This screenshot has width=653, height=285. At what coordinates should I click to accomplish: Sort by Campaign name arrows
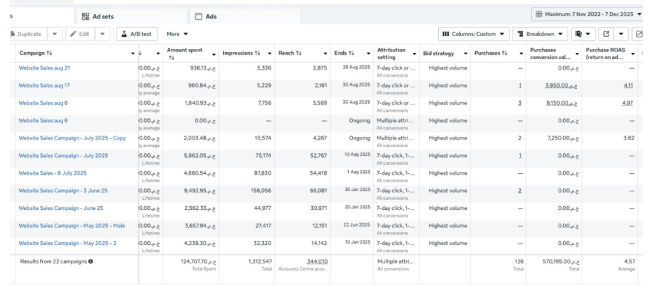pos(49,53)
